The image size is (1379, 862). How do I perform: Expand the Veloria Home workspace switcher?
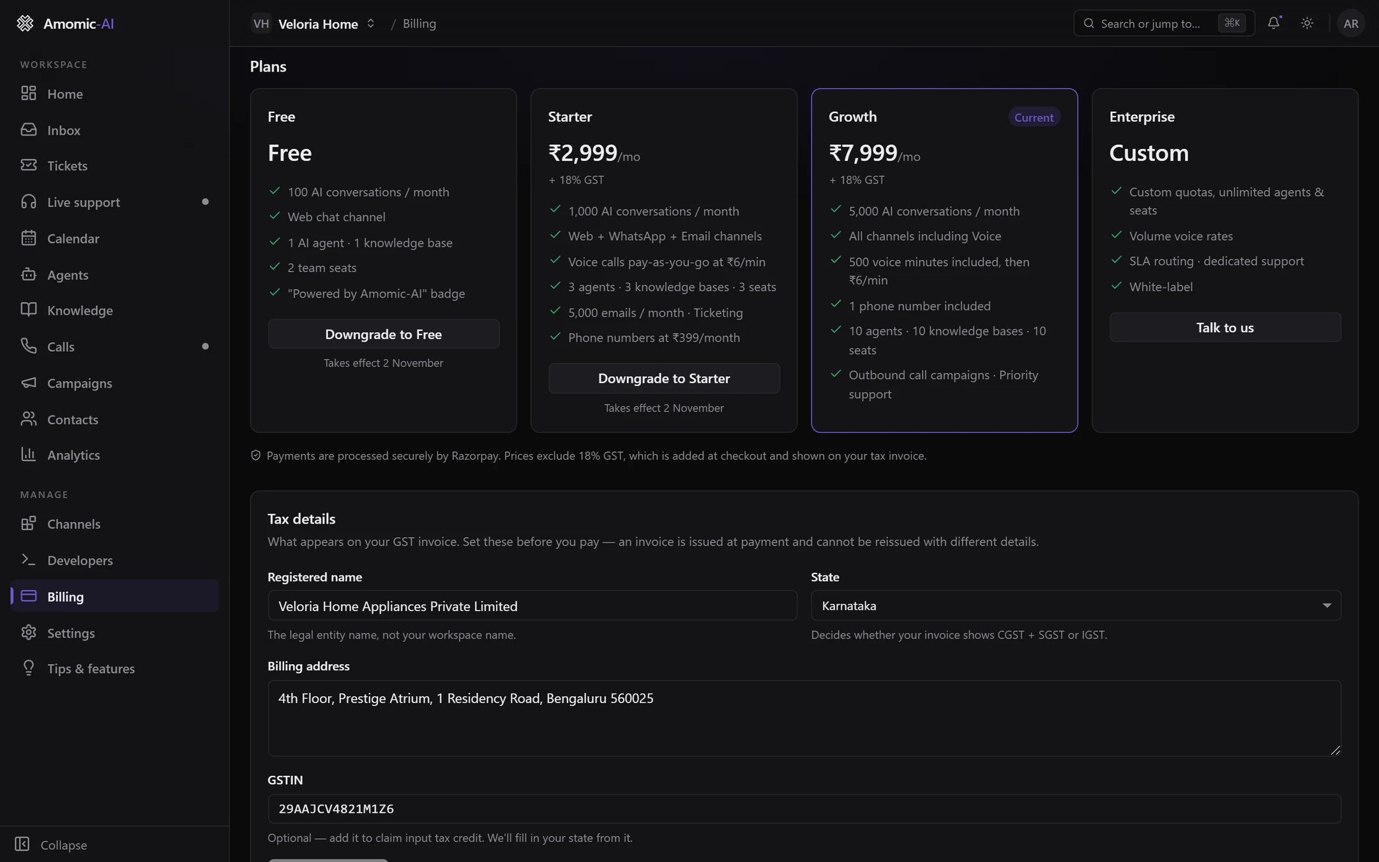point(314,24)
